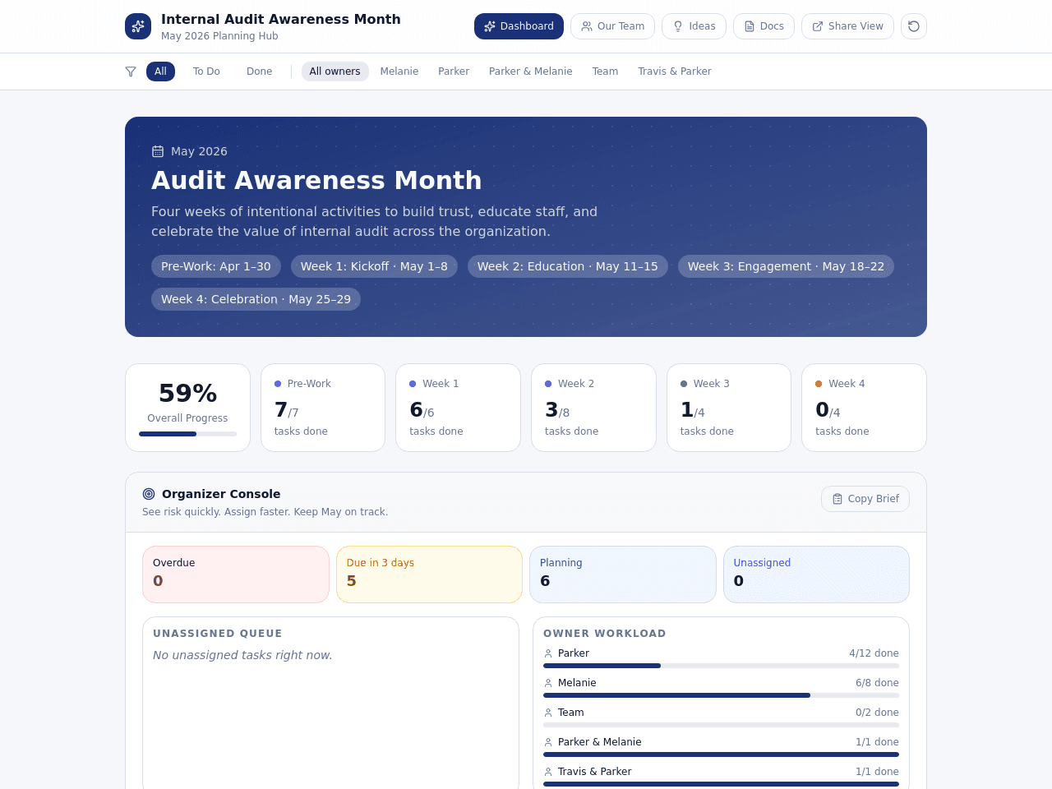Open the Docs page
This screenshot has width=1052, height=789.
click(764, 26)
